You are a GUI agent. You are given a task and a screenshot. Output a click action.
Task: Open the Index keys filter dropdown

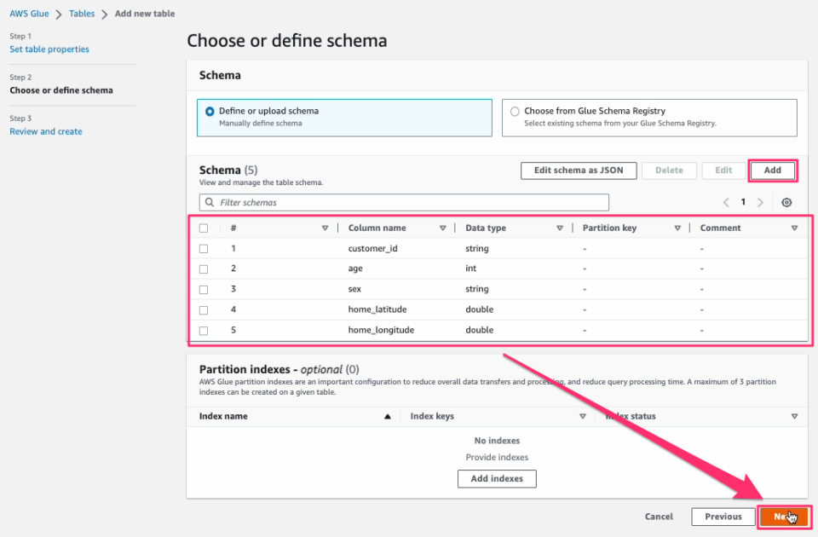(583, 416)
